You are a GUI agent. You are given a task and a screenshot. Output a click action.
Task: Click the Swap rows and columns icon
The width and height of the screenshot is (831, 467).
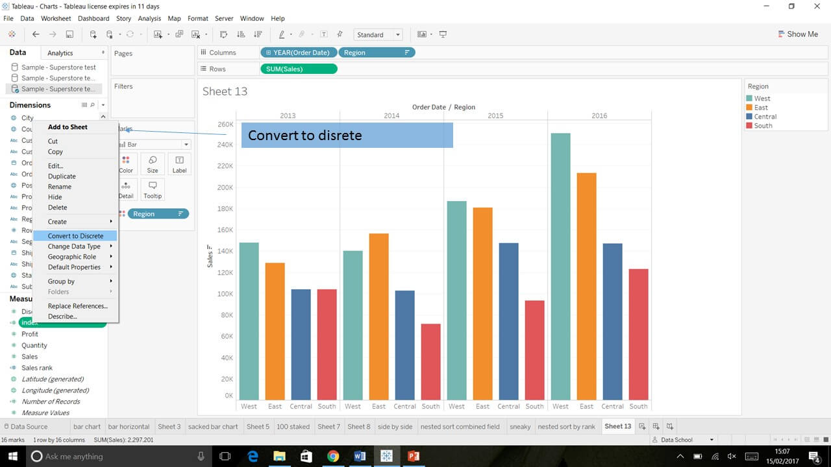point(224,34)
